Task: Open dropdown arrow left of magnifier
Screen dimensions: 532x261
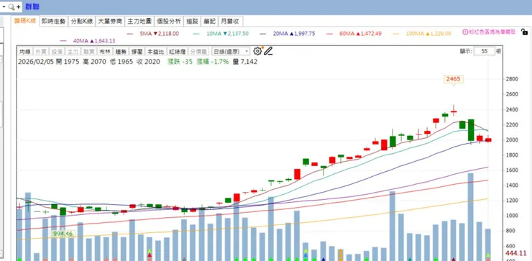Action: (x=4, y=6)
